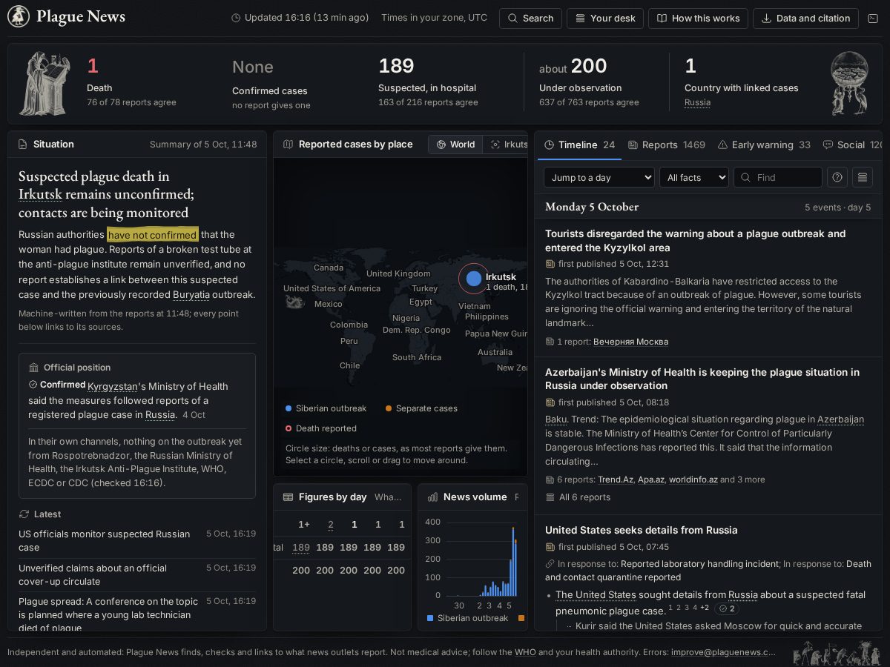890x667 pixels.
Task: Click the globe illustration beside linked cases
Action: (849, 83)
